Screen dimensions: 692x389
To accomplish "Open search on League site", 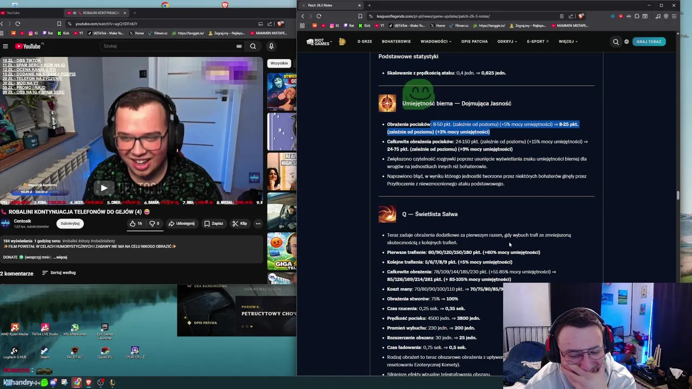I will click(x=616, y=42).
